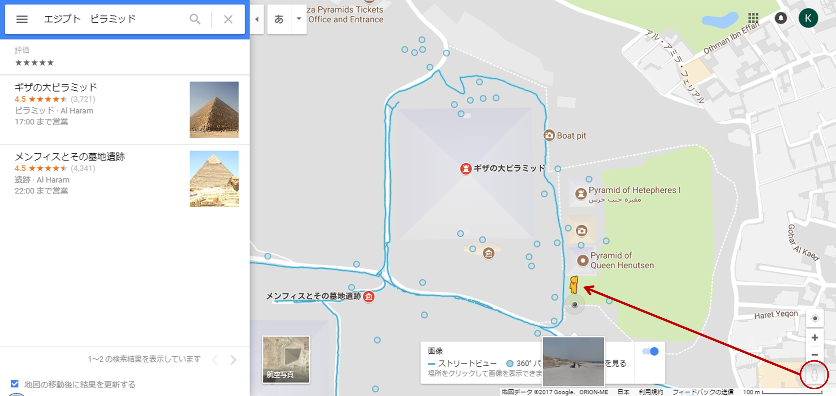Zoom out with the minus button
Viewport: 836px width, 396px height.
pos(815,355)
